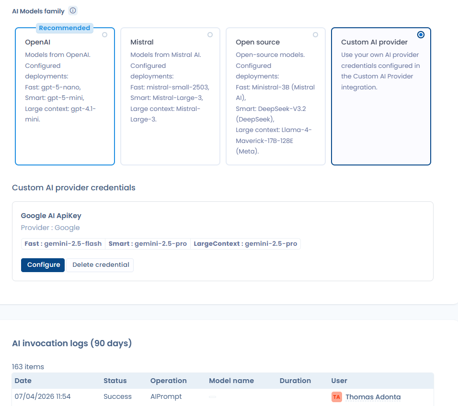
Task: Select the Custom AI provider radio button
Action: pos(421,35)
